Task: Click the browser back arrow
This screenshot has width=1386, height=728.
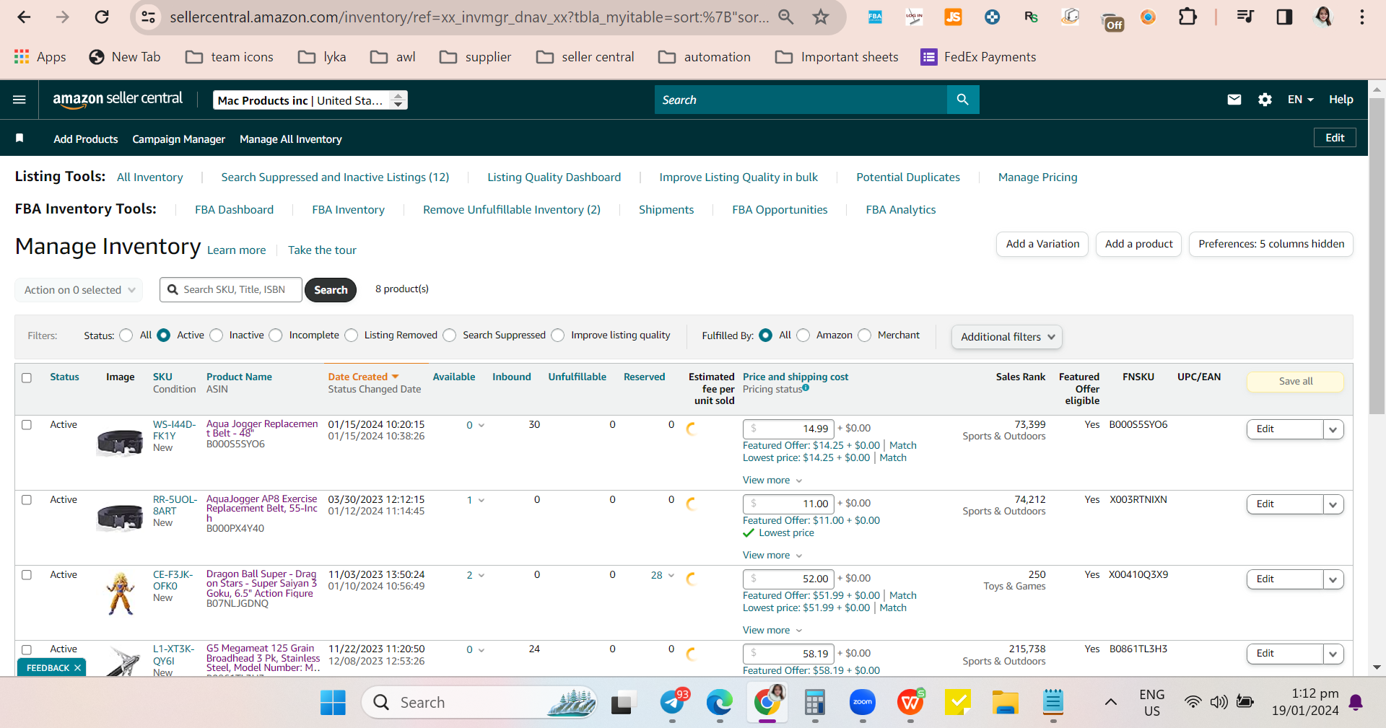Action: (x=24, y=17)
